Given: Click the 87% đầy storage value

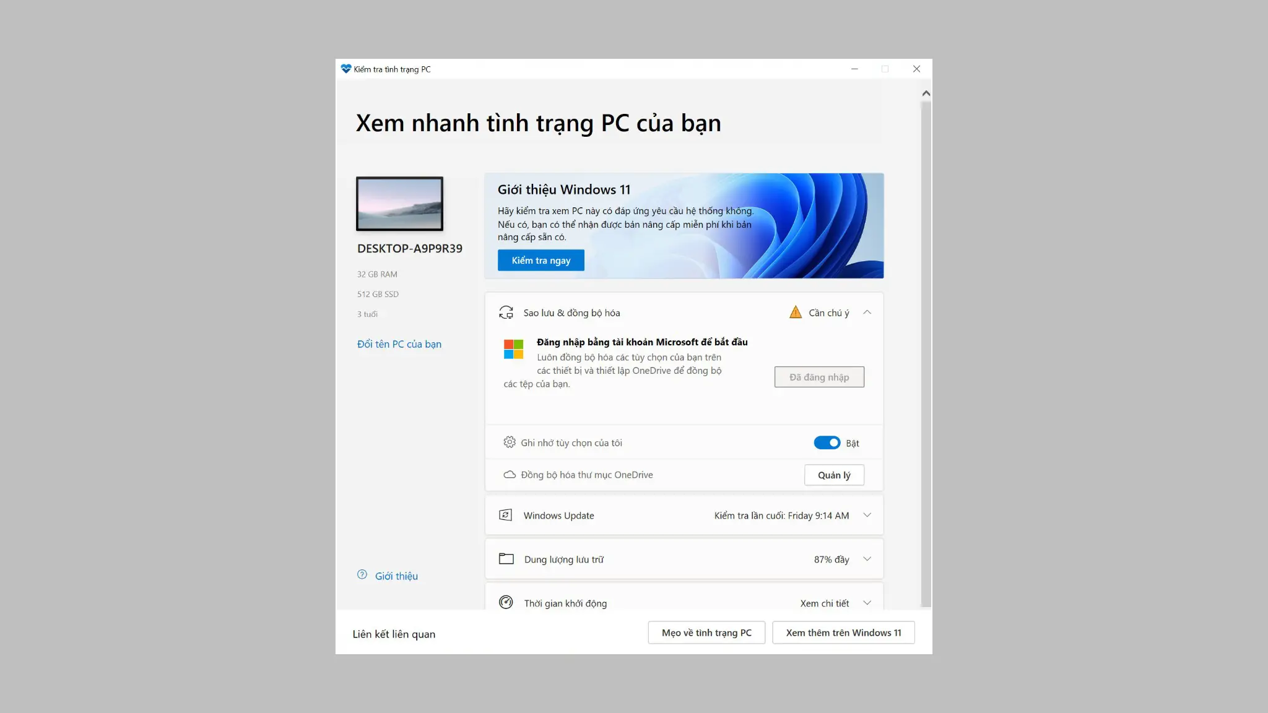Looking at the screenshot, I should click(x=832, y=560).
